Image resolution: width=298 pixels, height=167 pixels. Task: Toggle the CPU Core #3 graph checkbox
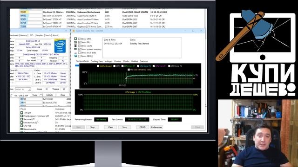point(154,66)
